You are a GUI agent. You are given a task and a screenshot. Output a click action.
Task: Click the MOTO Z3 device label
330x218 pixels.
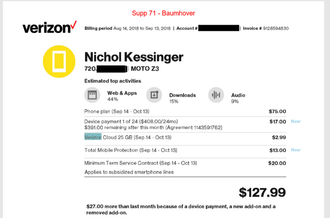click(145, 69)
